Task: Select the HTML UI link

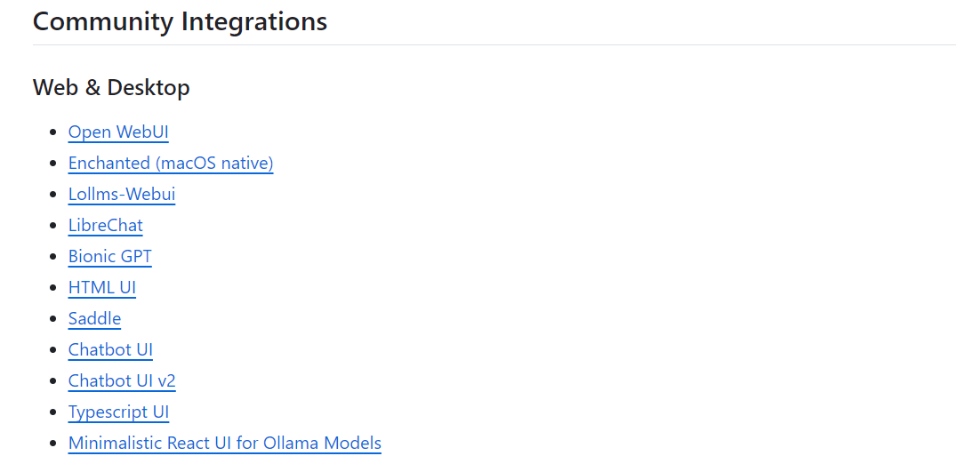Action: 101,288
